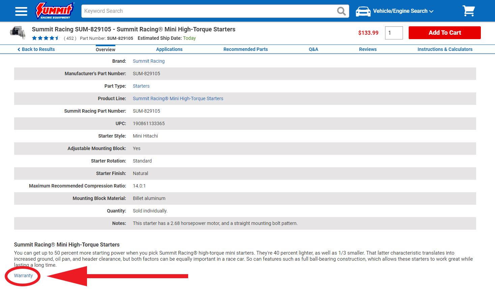Open the Q&A tab
Viewport: 495px width, 289px height.
coord(314,49)
